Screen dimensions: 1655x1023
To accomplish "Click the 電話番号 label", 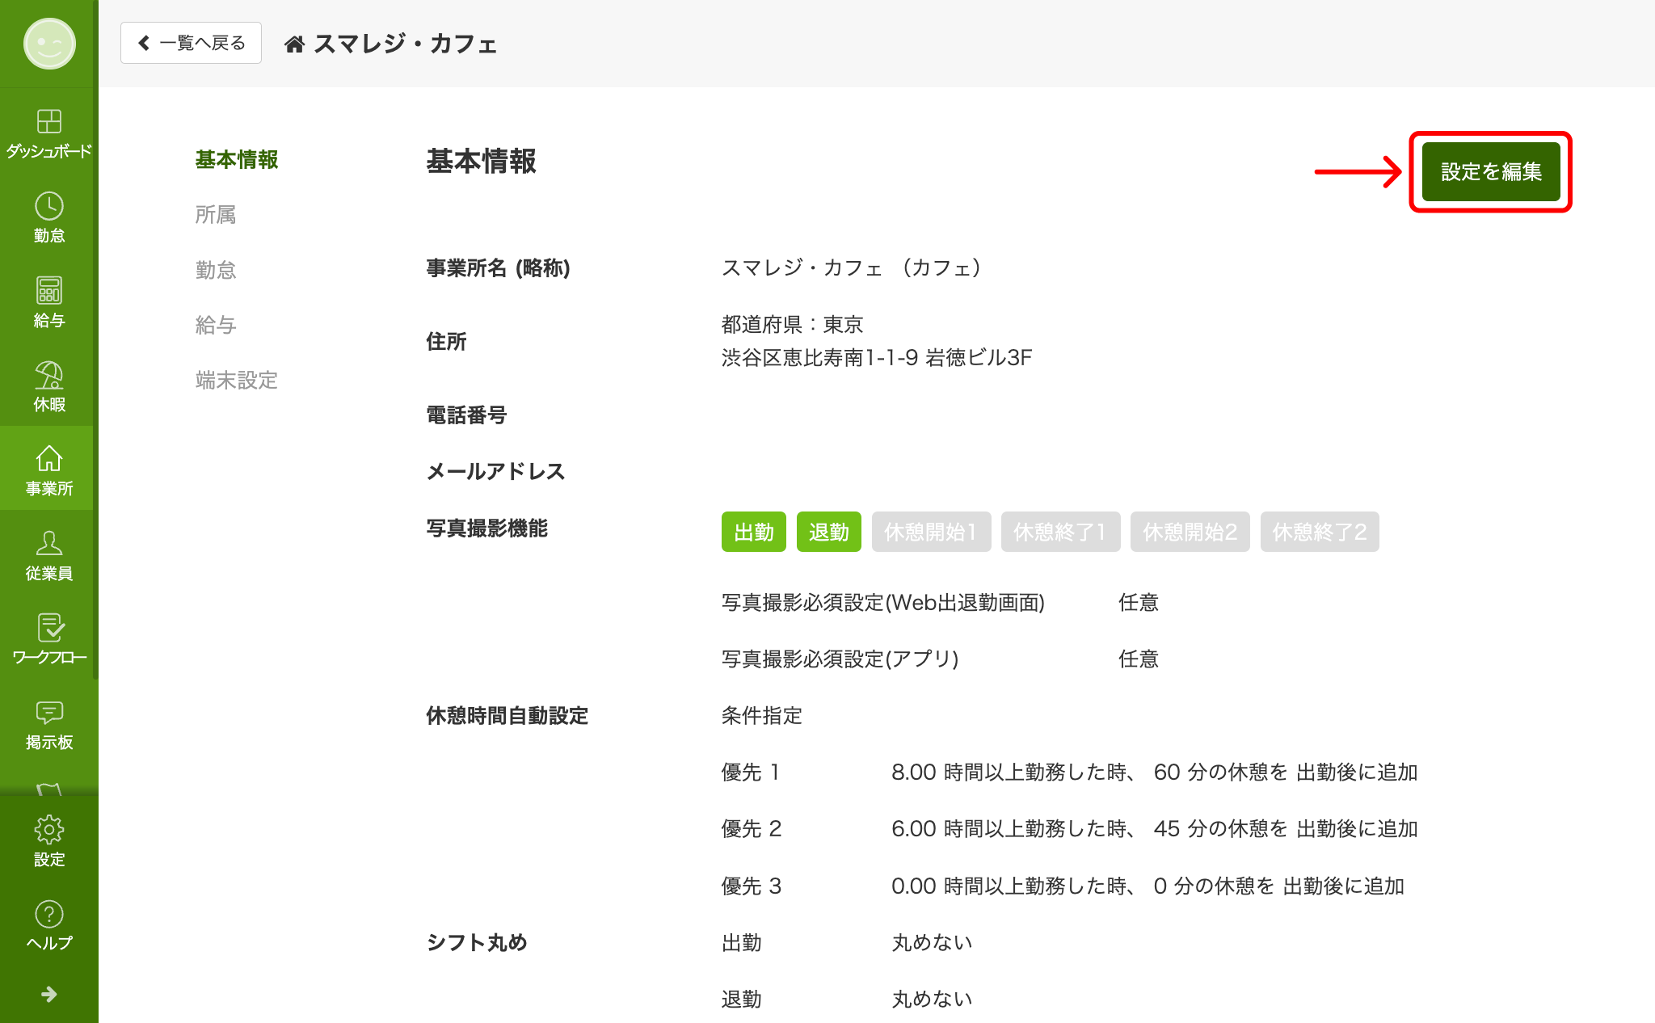I will pyautogui.click(x=466, y=415).
